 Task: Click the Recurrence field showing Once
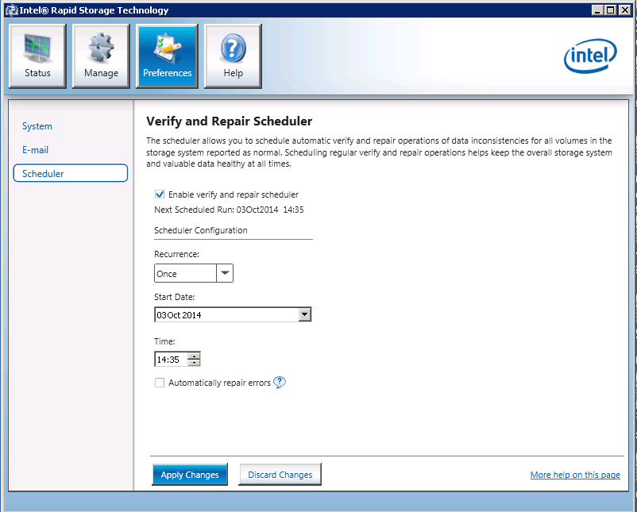[185, 273]
